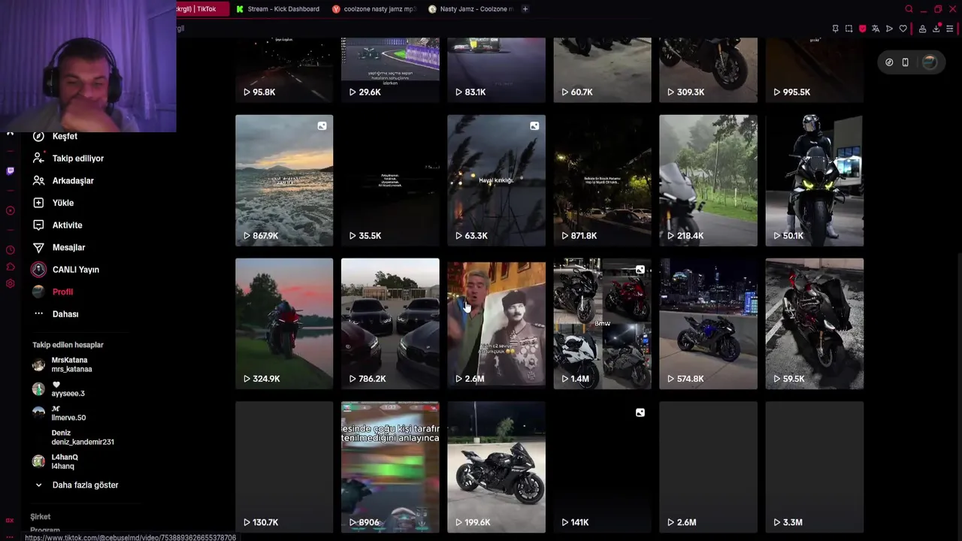Open Keşfet compass icon in sidebar
This screenshot has width=962, height=541.
coord(38,136)
